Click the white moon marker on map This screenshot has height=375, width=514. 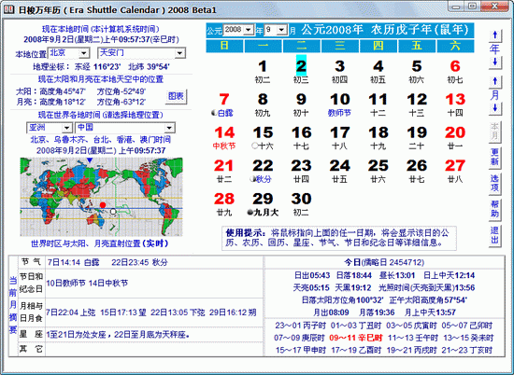tap(113, 212)
